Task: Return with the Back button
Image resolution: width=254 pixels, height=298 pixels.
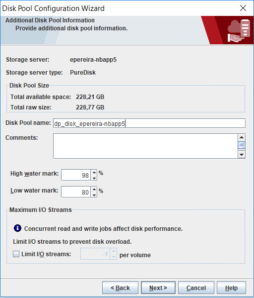Action: pos(120,288)
